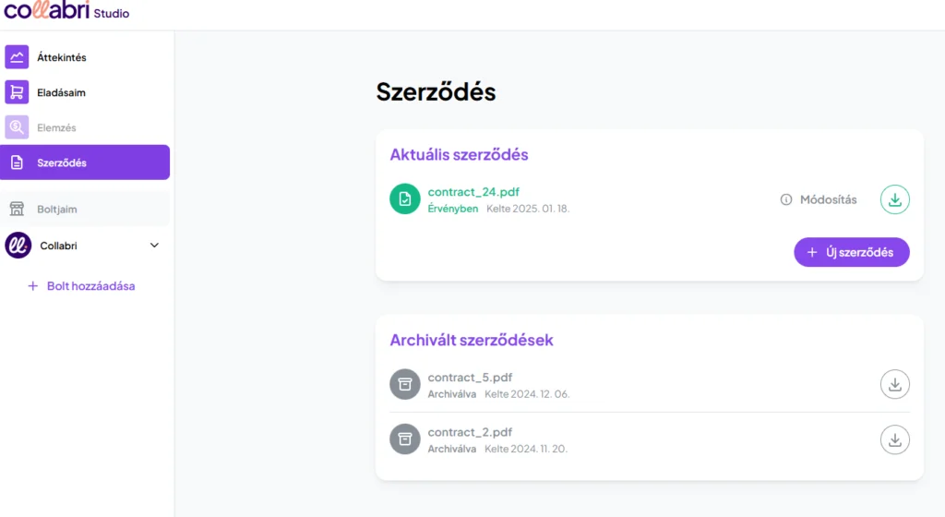Click the Szerződés document icon in sidebar
Viewport: 945px width, 517px height.
tap(17, 162)
